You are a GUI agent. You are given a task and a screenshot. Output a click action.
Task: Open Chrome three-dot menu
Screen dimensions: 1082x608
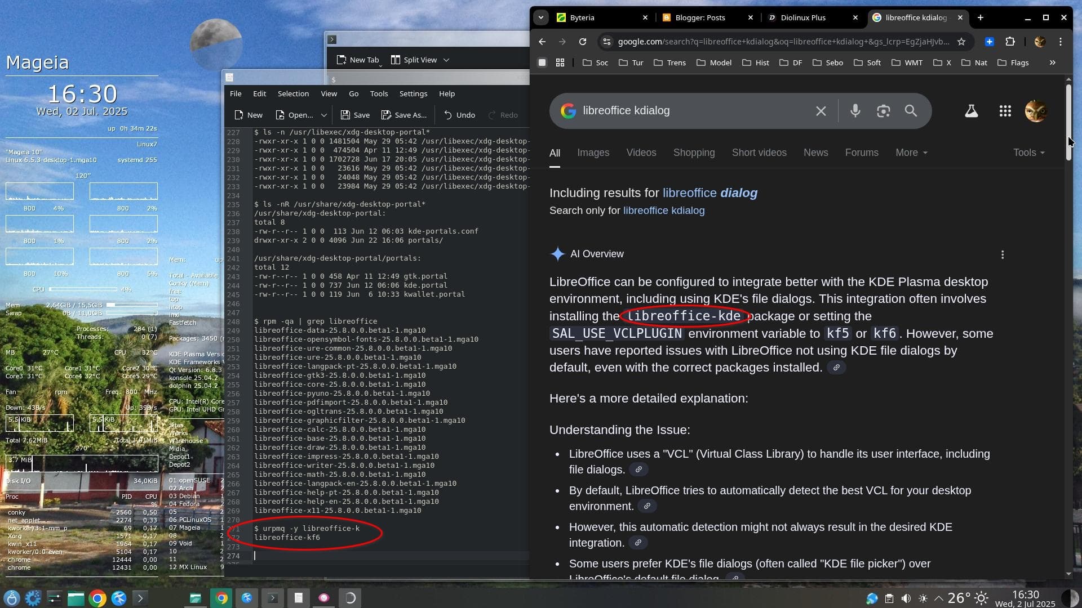1061,42
